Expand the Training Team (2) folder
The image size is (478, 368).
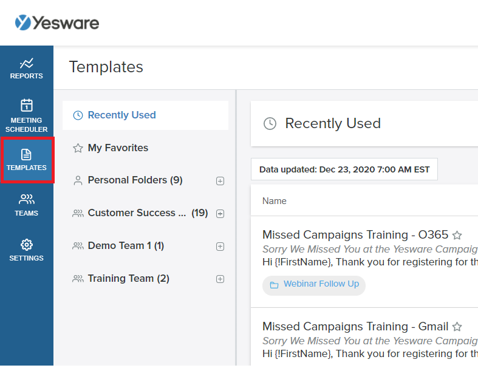click(x=220, y=279)
